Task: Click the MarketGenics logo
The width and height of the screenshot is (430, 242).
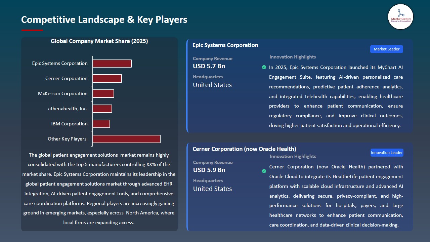Action: pos(400,17)
